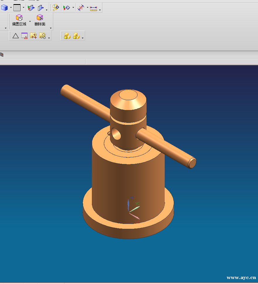Click the 删除面 (Delete Face) button
This screenshot has height=284, width=258.
[x=40, y=20]
